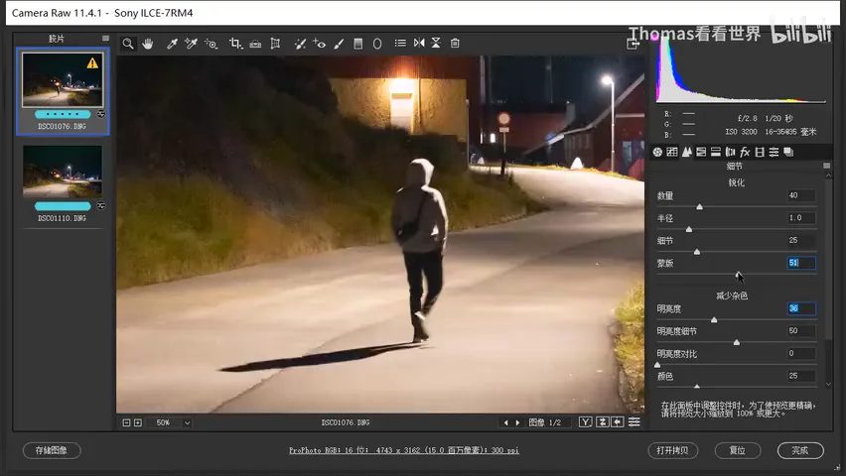Select the Hand tool

(148, 44)
